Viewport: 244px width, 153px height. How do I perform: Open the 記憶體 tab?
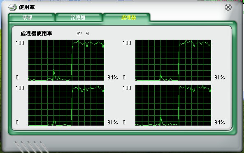(79, 17)
